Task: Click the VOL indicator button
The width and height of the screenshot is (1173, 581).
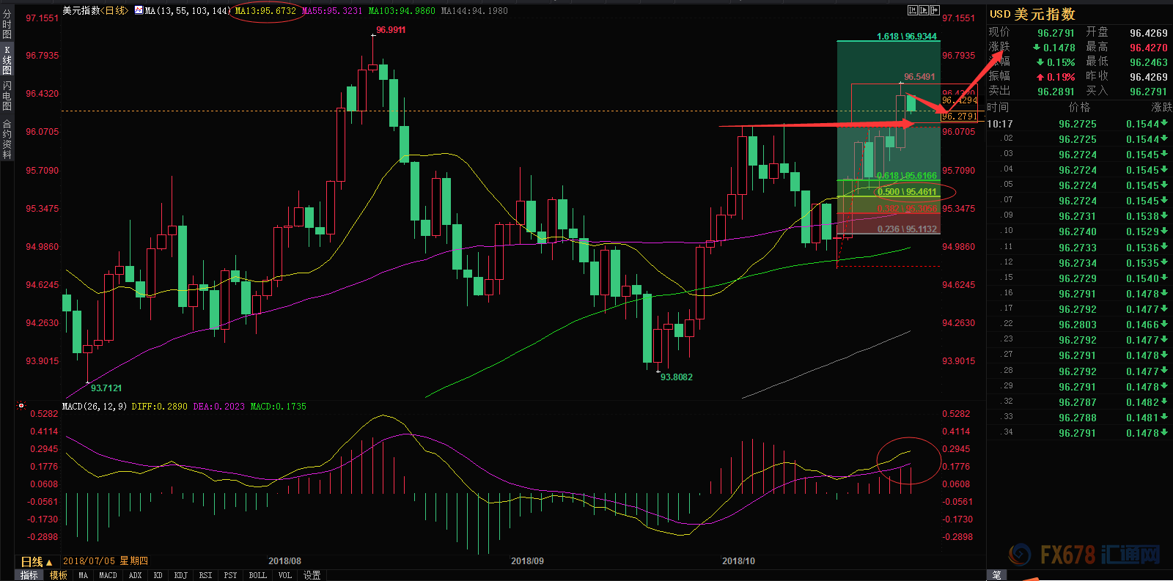Action: (x=285, y=575)
